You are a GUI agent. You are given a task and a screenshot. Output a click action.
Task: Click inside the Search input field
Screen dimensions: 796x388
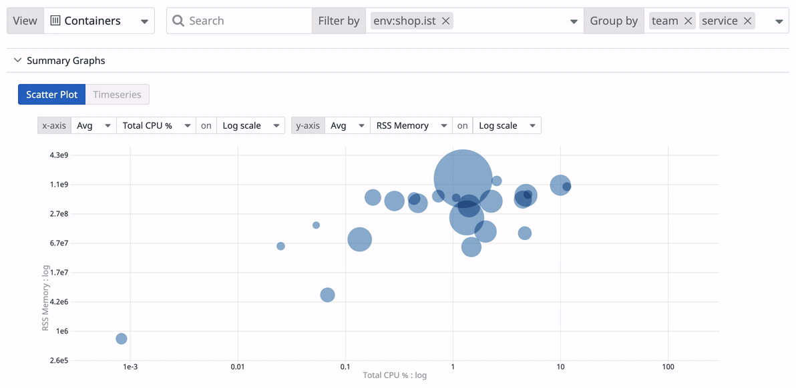click(x=240, y=21)
